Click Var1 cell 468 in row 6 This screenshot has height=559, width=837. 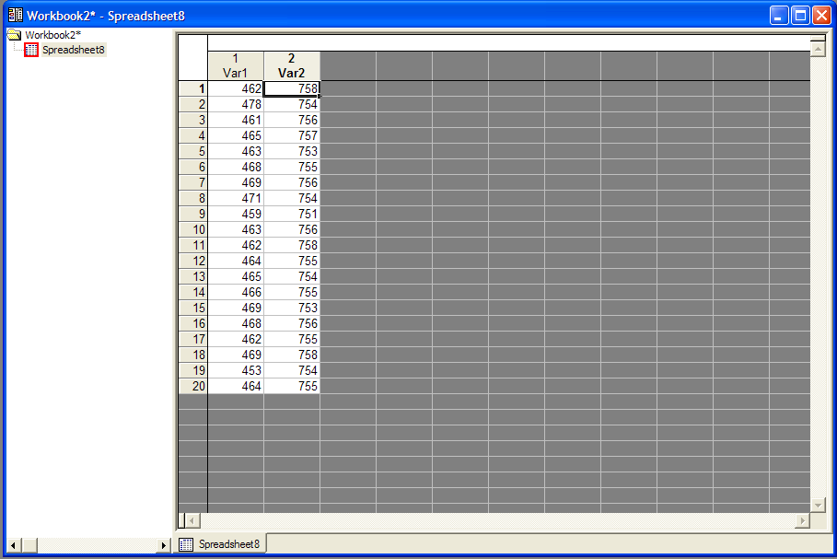coord(236,167)
